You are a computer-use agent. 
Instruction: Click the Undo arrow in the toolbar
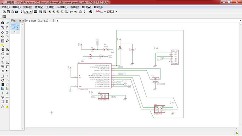click(71, 12)
